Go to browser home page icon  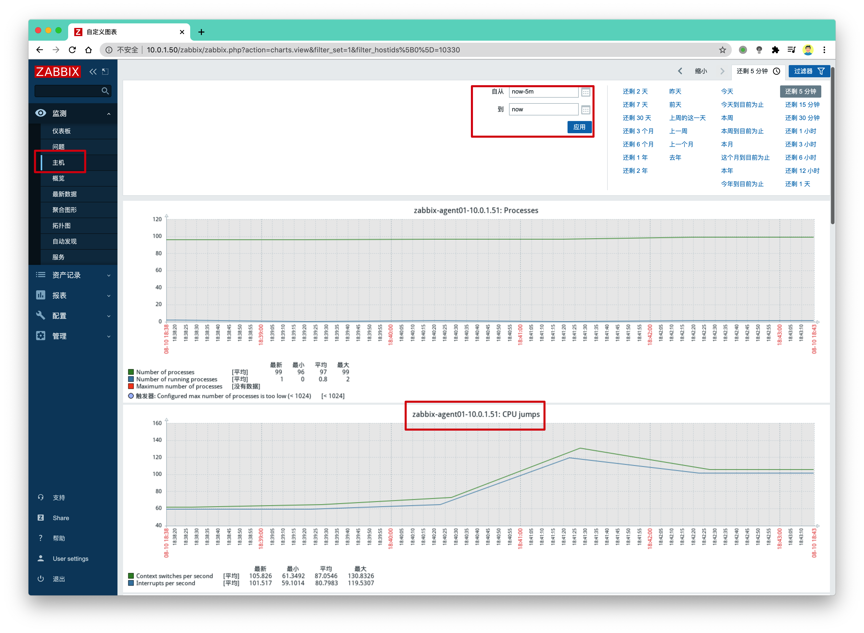point(88,50)
